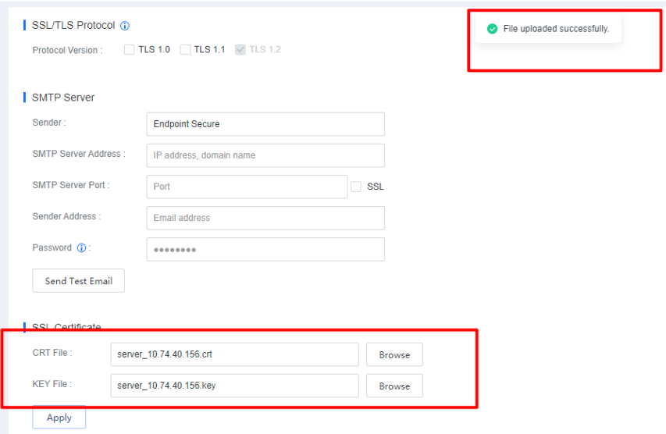Select CRT file field server_10.74.40.156.crt
Viewport: 666px width, 434px height.
[234, 354]
